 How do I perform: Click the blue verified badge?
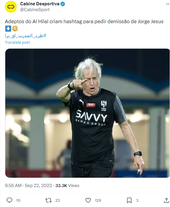(63, 4)
